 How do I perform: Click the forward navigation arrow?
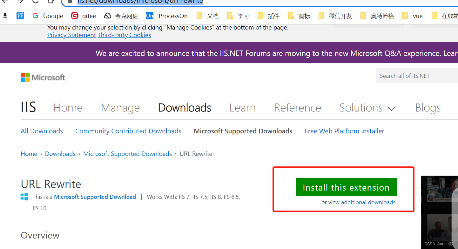pyautogui.click(x=20, y=1)
